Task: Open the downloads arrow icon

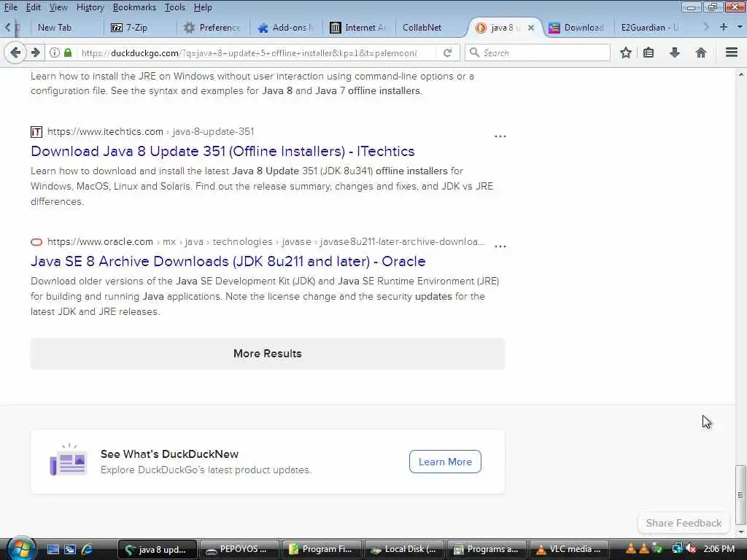Action: [x=674, y=52]
